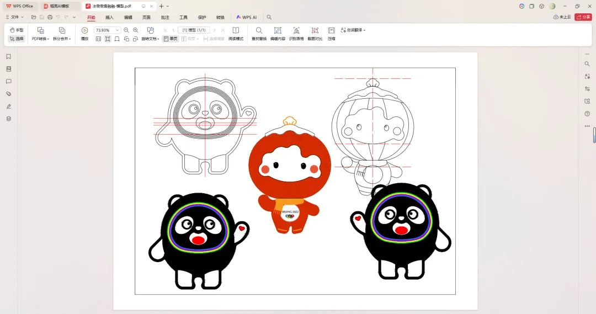
Task: Expand the quick access toolbar chevron
Action: point(74,17)
